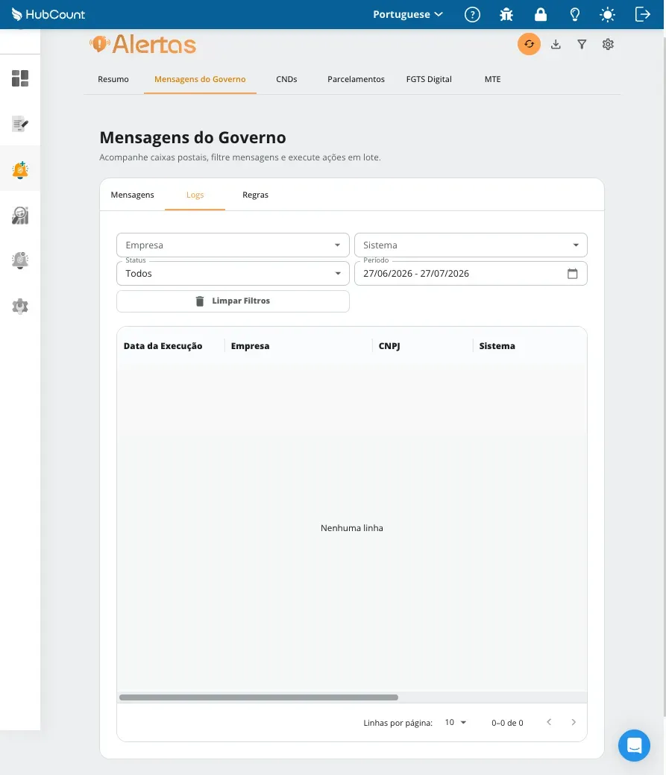Viewport: 666px width, 775px height.
Task: Open the help question mark icon
Action: click(x=472, y=14)
